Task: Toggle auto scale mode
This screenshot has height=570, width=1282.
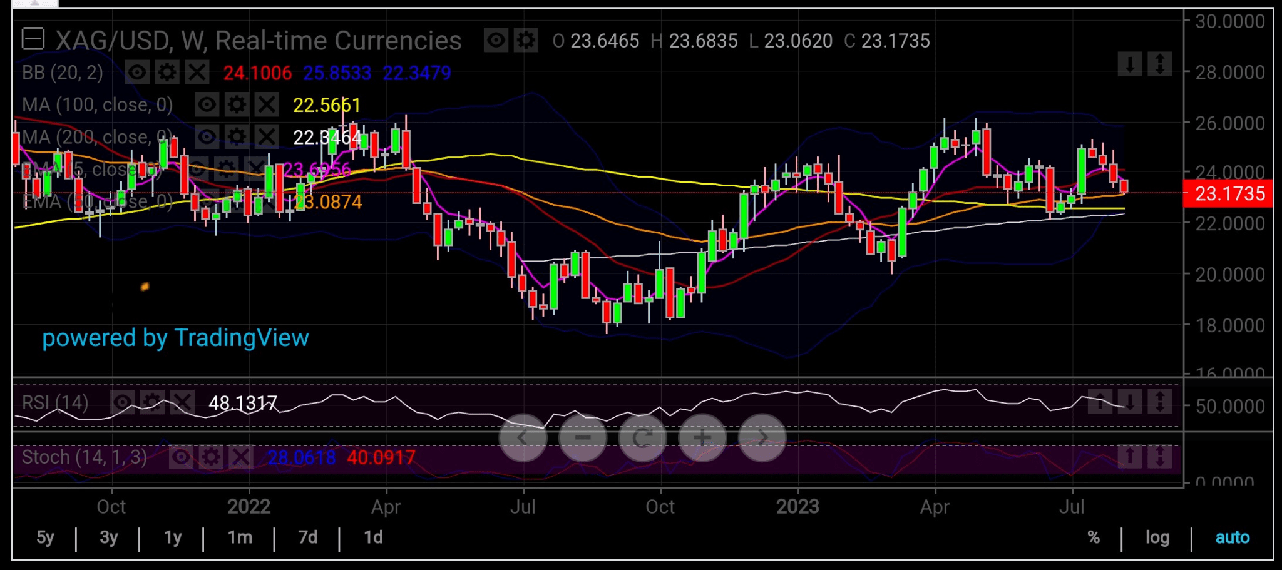Action: coord(1232,537)
